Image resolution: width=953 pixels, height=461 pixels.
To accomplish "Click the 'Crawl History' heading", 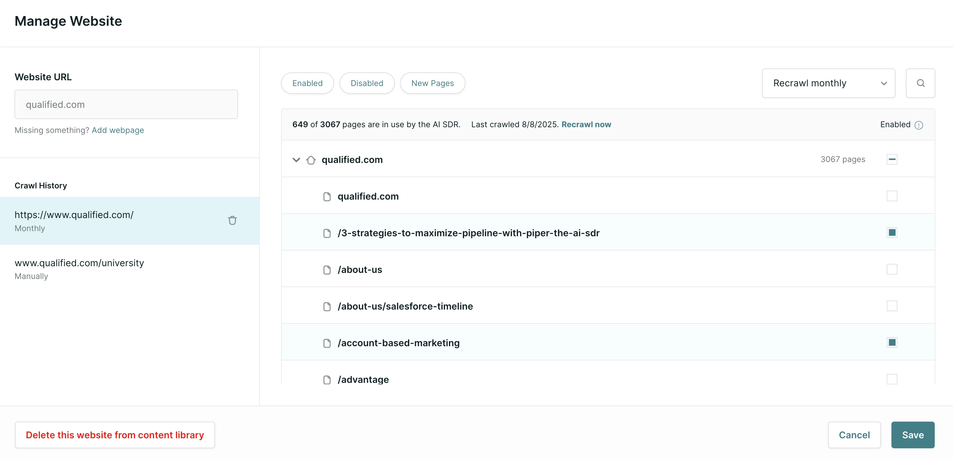I will (41, 186).
